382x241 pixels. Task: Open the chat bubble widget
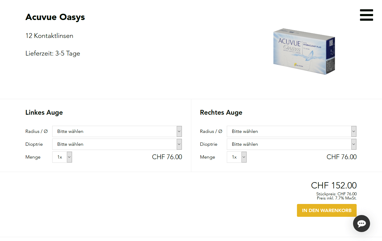(x=361, y=223)
